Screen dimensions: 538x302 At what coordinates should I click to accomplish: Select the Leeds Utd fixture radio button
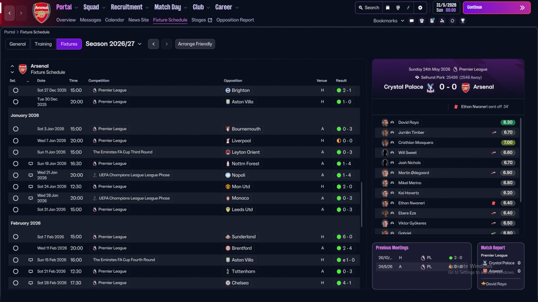16,209
